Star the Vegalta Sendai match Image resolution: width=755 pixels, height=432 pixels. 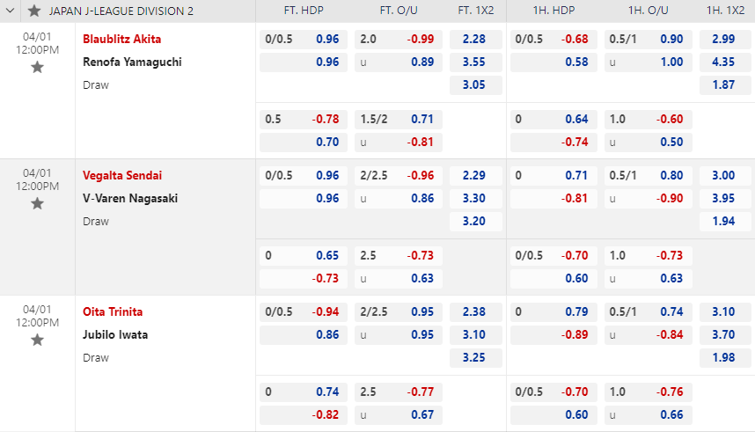click(x=37, y=204)
